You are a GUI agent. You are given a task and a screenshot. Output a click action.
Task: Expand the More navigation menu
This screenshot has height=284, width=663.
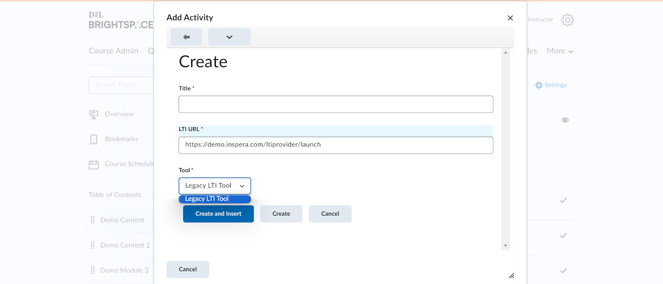point(560,51)
